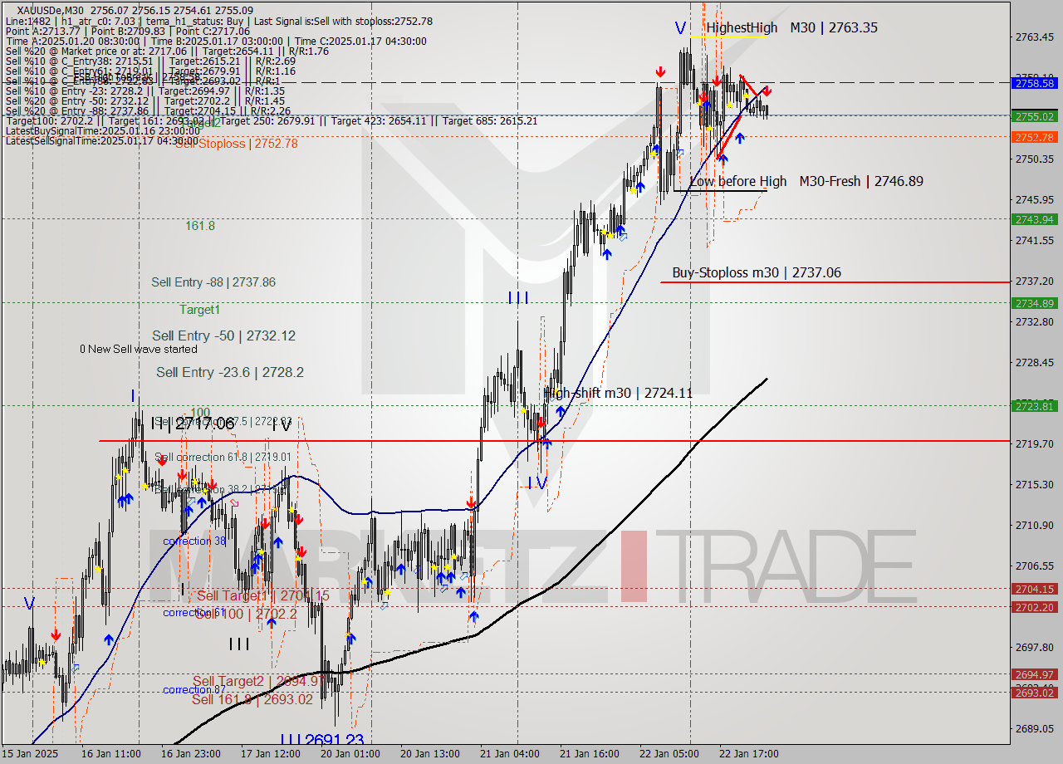
Task: Click the 17 Jan 12:00 time axis label
Action: [x=271, y=754]
